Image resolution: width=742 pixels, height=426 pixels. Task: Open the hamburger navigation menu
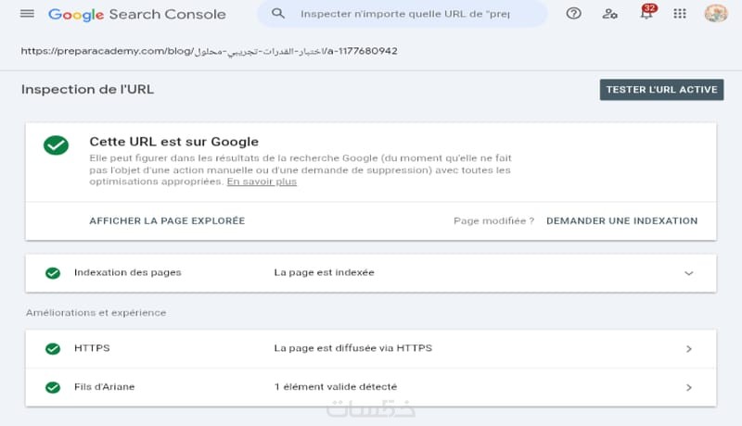pyautogui.click(x=27, y=15)
